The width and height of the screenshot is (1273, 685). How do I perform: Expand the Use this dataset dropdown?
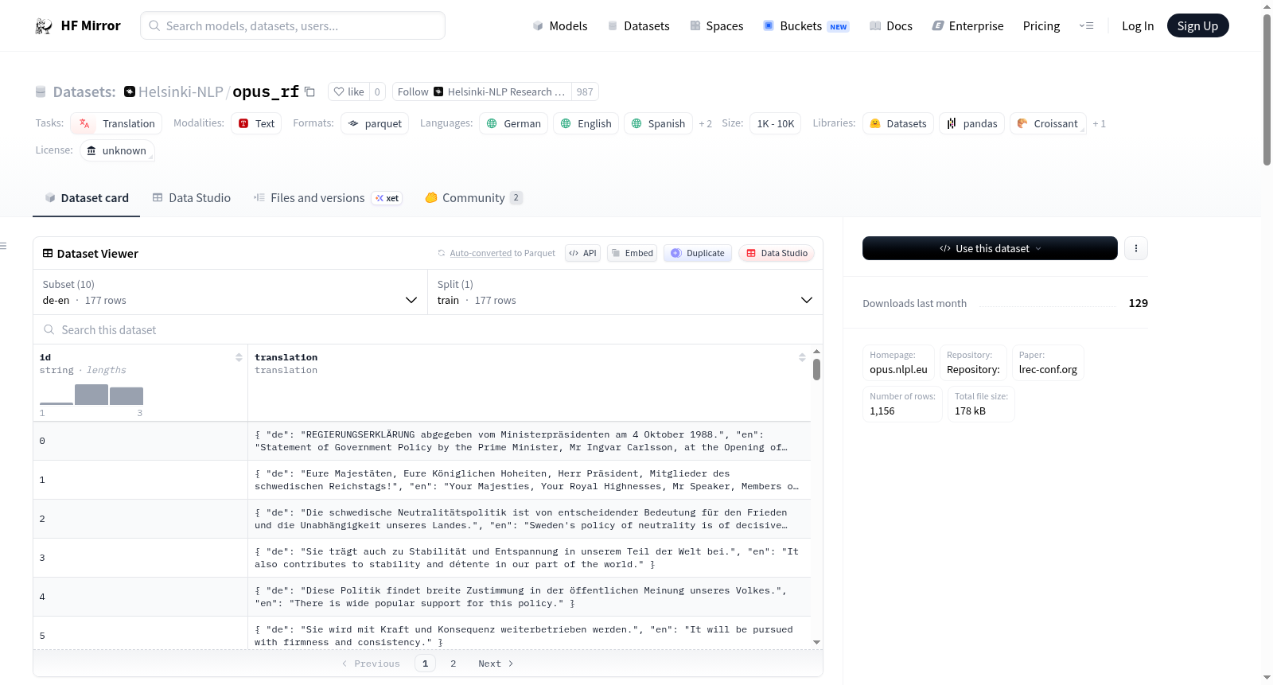(x=990, y=248)
